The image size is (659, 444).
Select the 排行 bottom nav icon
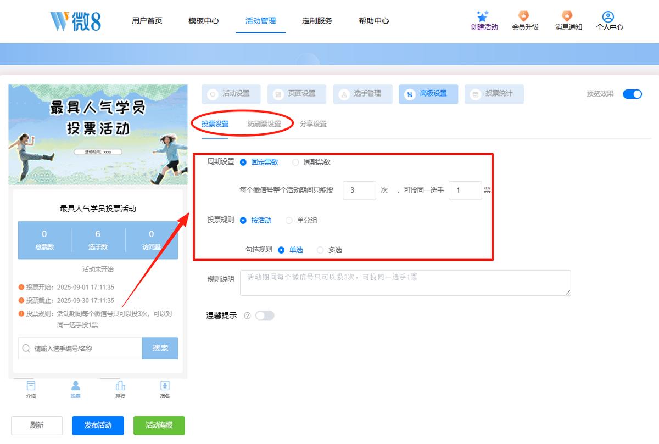pos(120,385)
